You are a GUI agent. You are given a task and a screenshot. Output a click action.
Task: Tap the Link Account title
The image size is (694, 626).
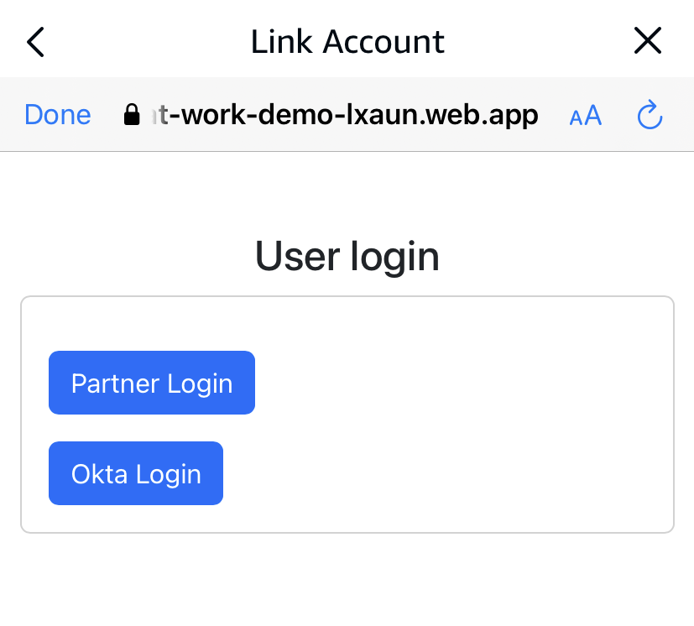click(347, 41)
